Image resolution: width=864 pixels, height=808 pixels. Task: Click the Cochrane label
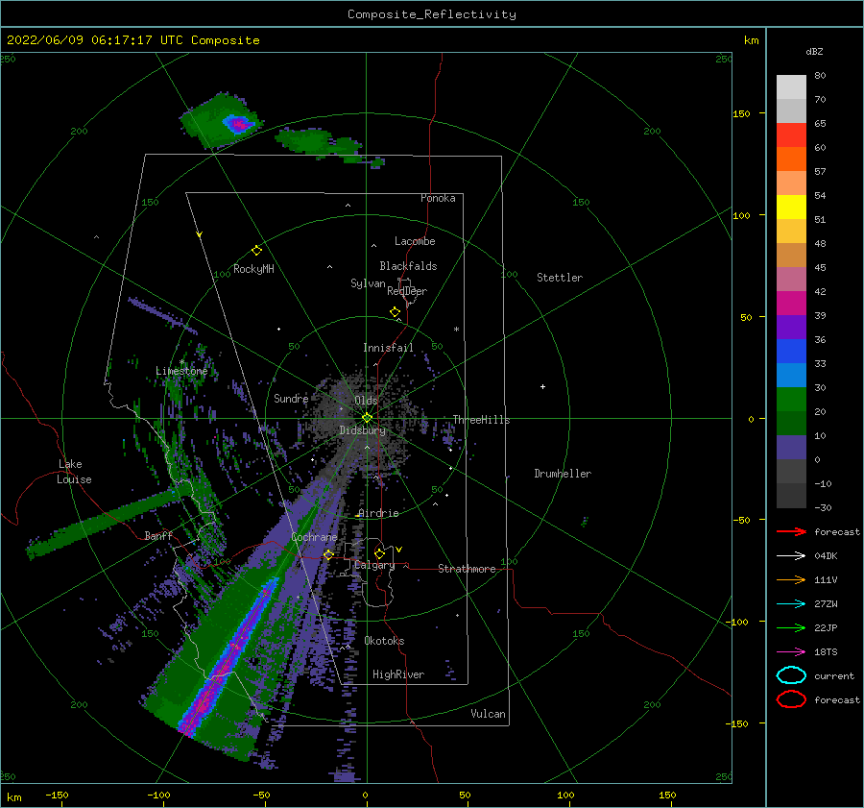pos(314,537)
